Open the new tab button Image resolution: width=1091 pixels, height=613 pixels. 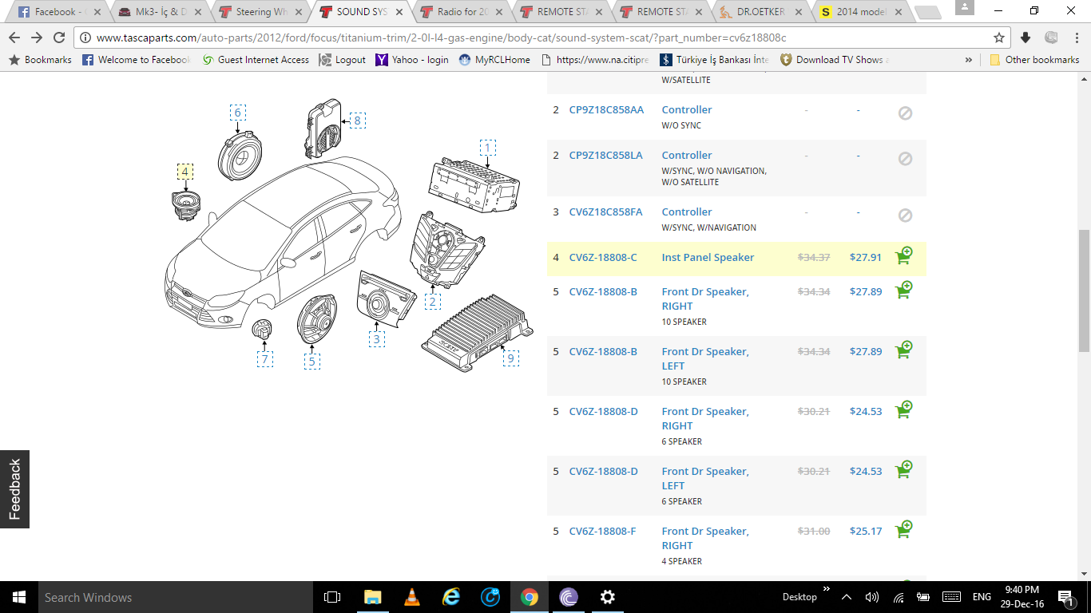pos(926,12)
